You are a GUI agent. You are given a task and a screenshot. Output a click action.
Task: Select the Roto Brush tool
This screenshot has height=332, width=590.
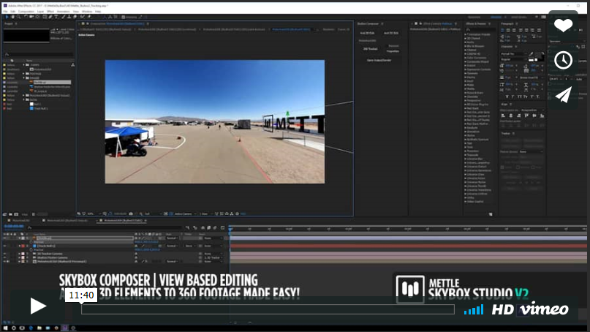coord(82,17)
